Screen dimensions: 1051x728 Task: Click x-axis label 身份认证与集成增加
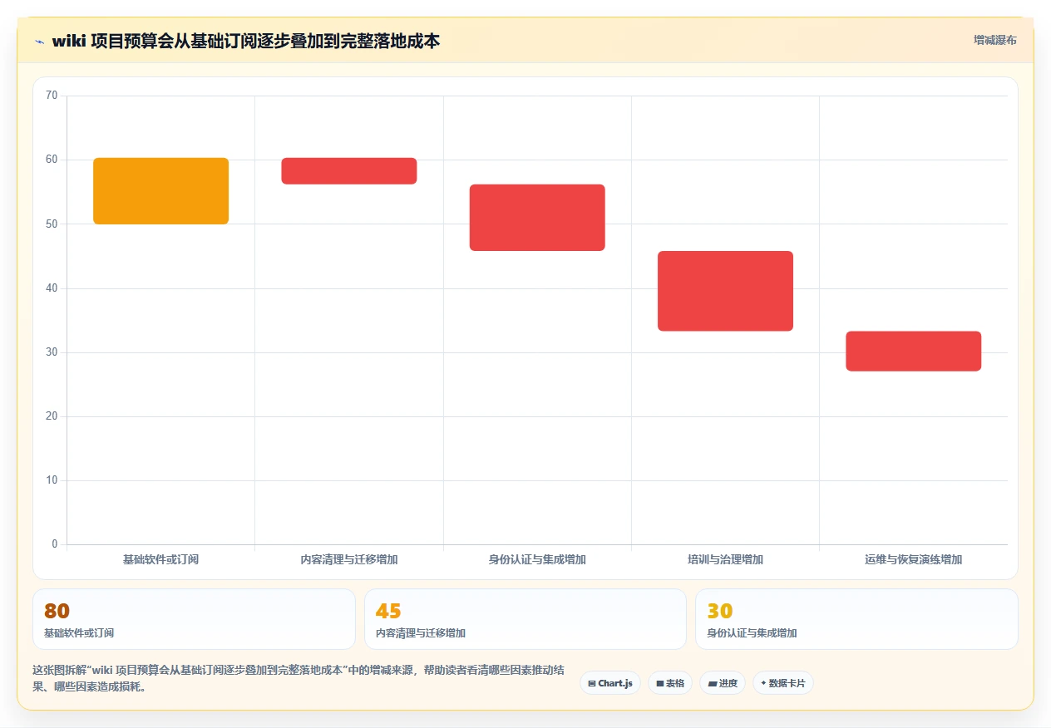click(537, 559)
